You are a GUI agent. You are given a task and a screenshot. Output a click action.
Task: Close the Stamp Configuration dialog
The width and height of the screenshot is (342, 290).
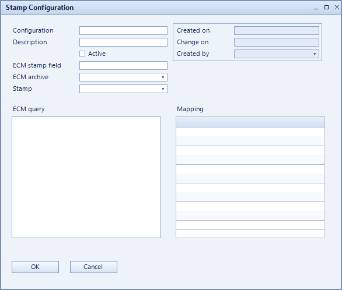coord(337,8)
